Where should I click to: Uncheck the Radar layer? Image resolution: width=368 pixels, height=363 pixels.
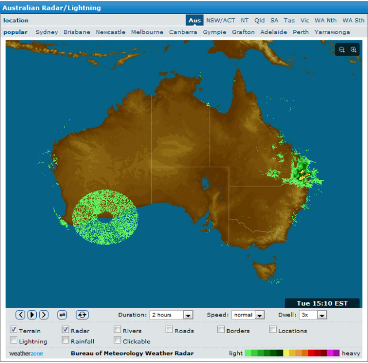pos(66,330)
